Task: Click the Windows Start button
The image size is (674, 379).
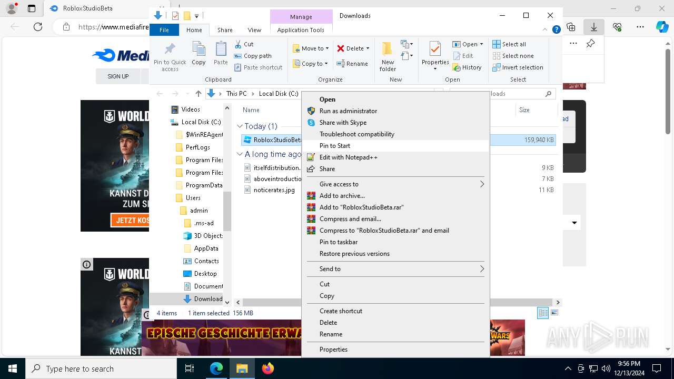Action: coord(13,368)
